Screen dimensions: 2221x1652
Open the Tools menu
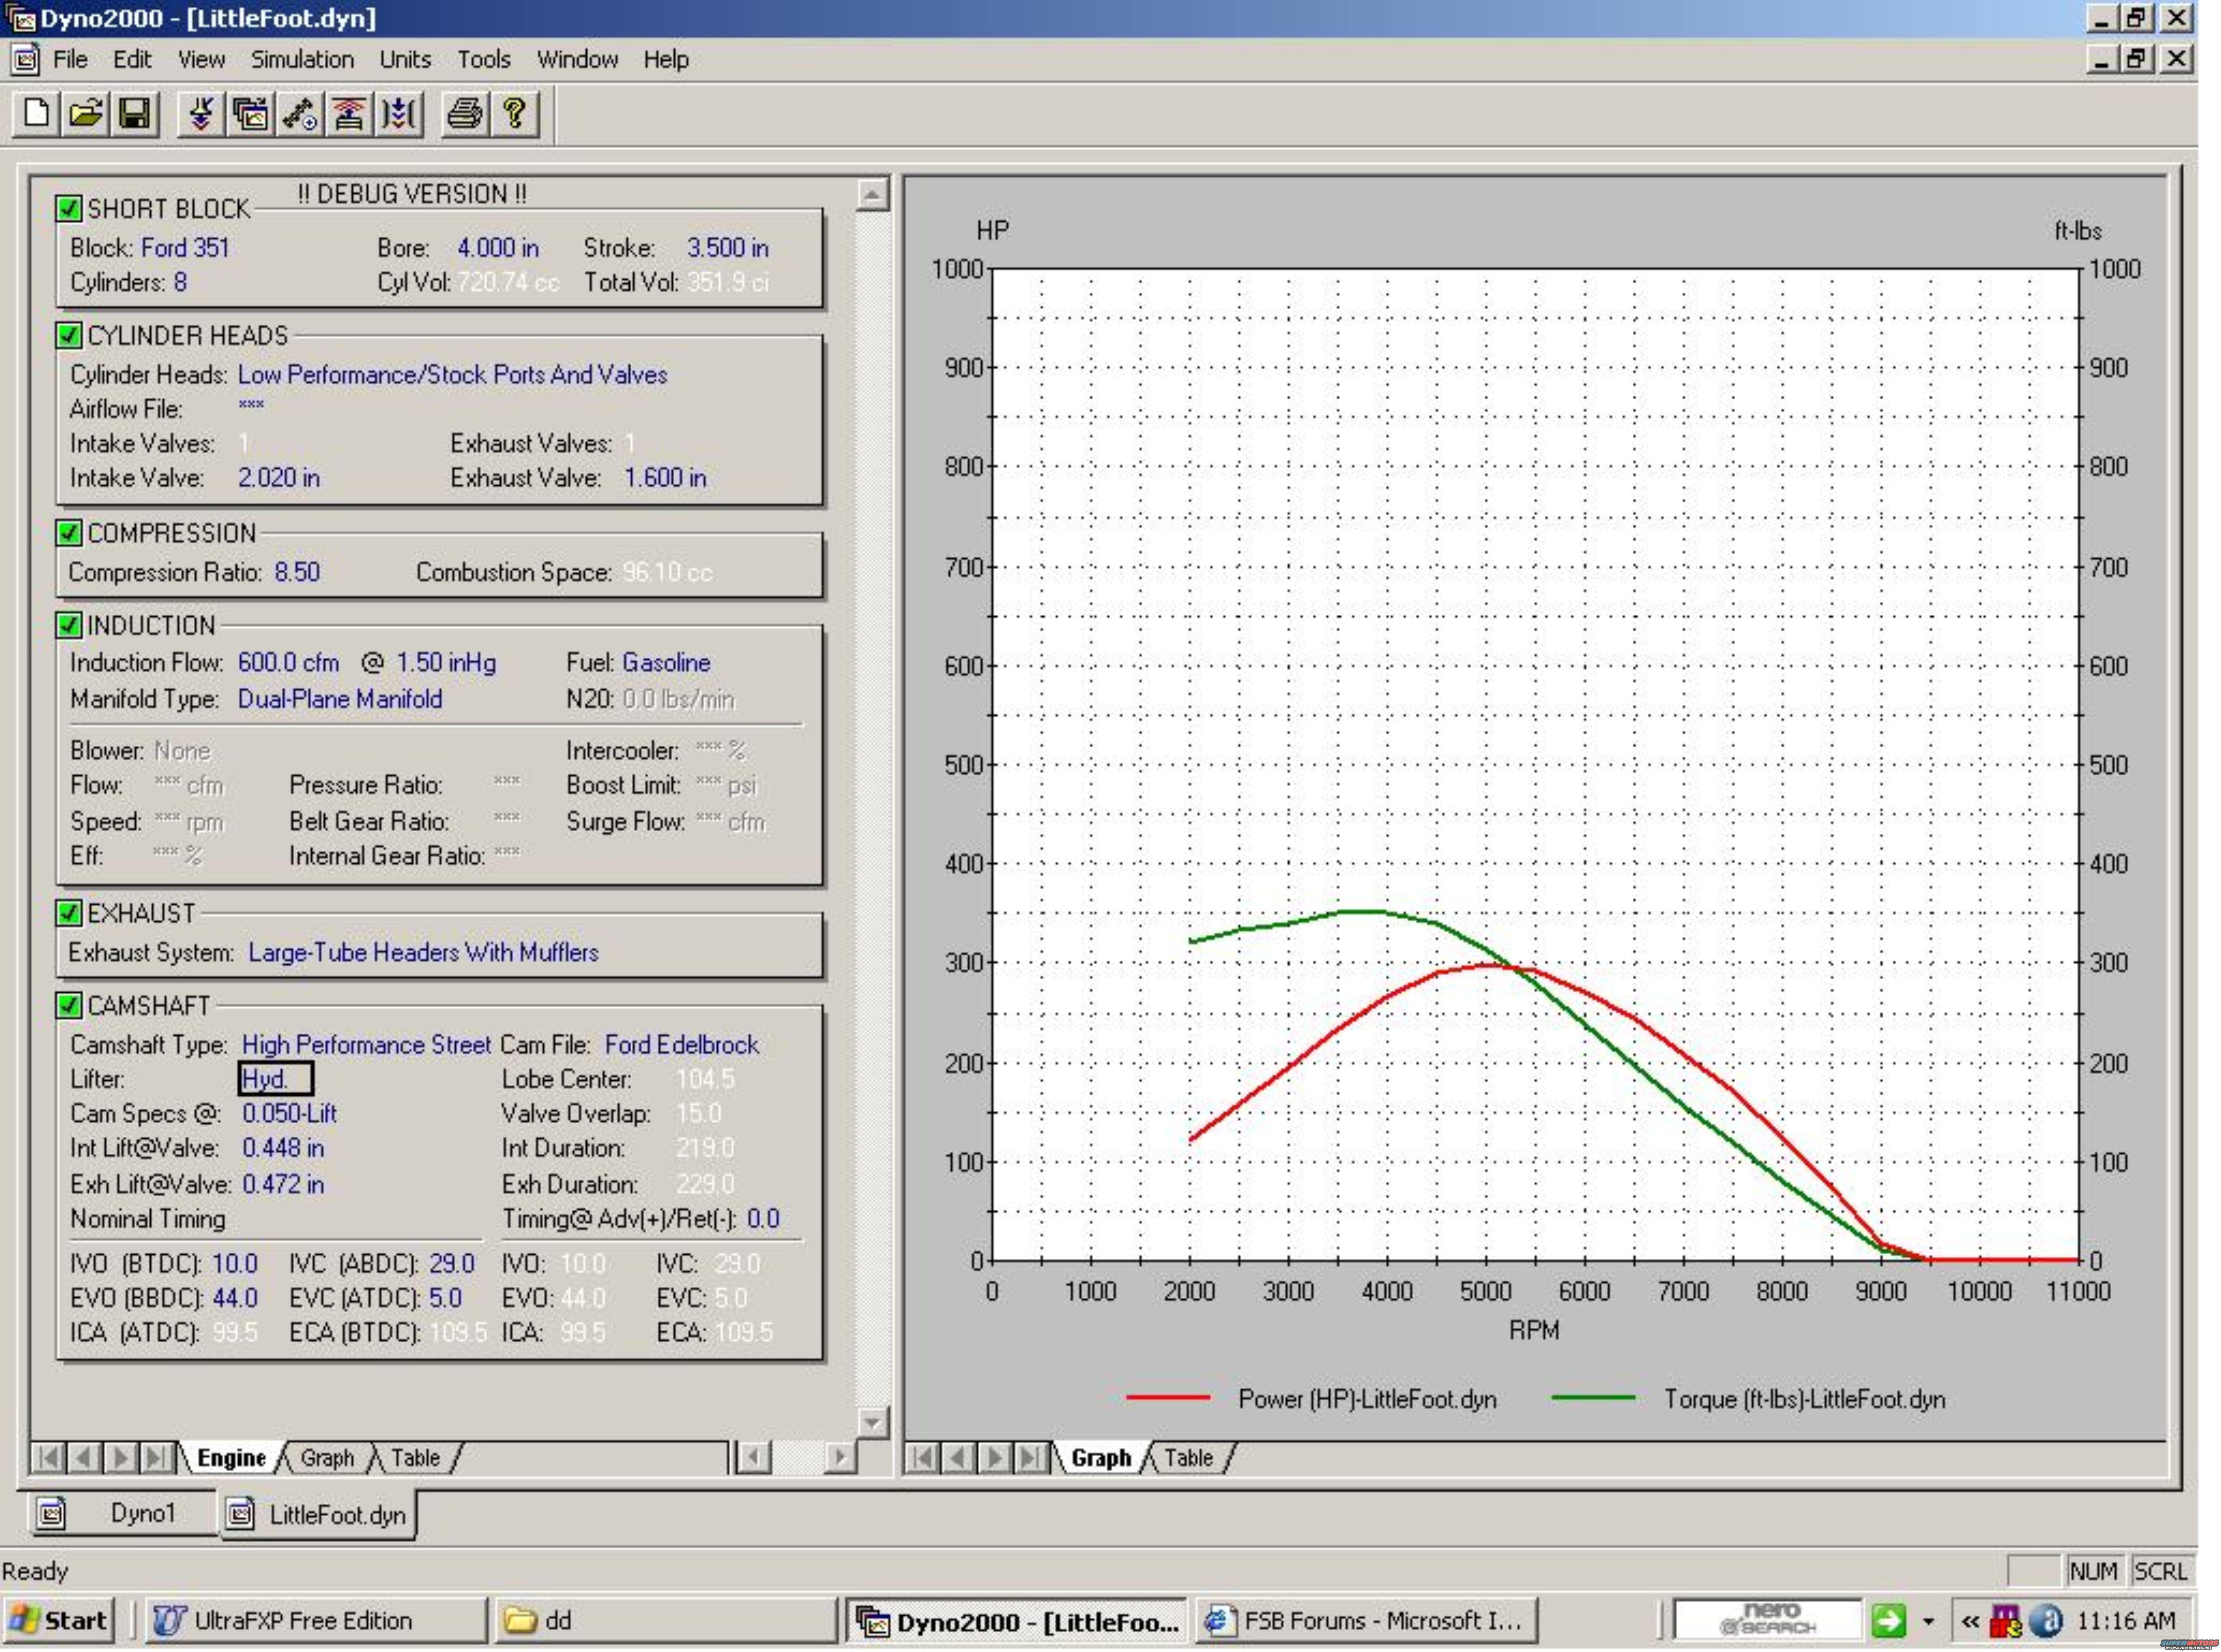click(x=484, y=60)
